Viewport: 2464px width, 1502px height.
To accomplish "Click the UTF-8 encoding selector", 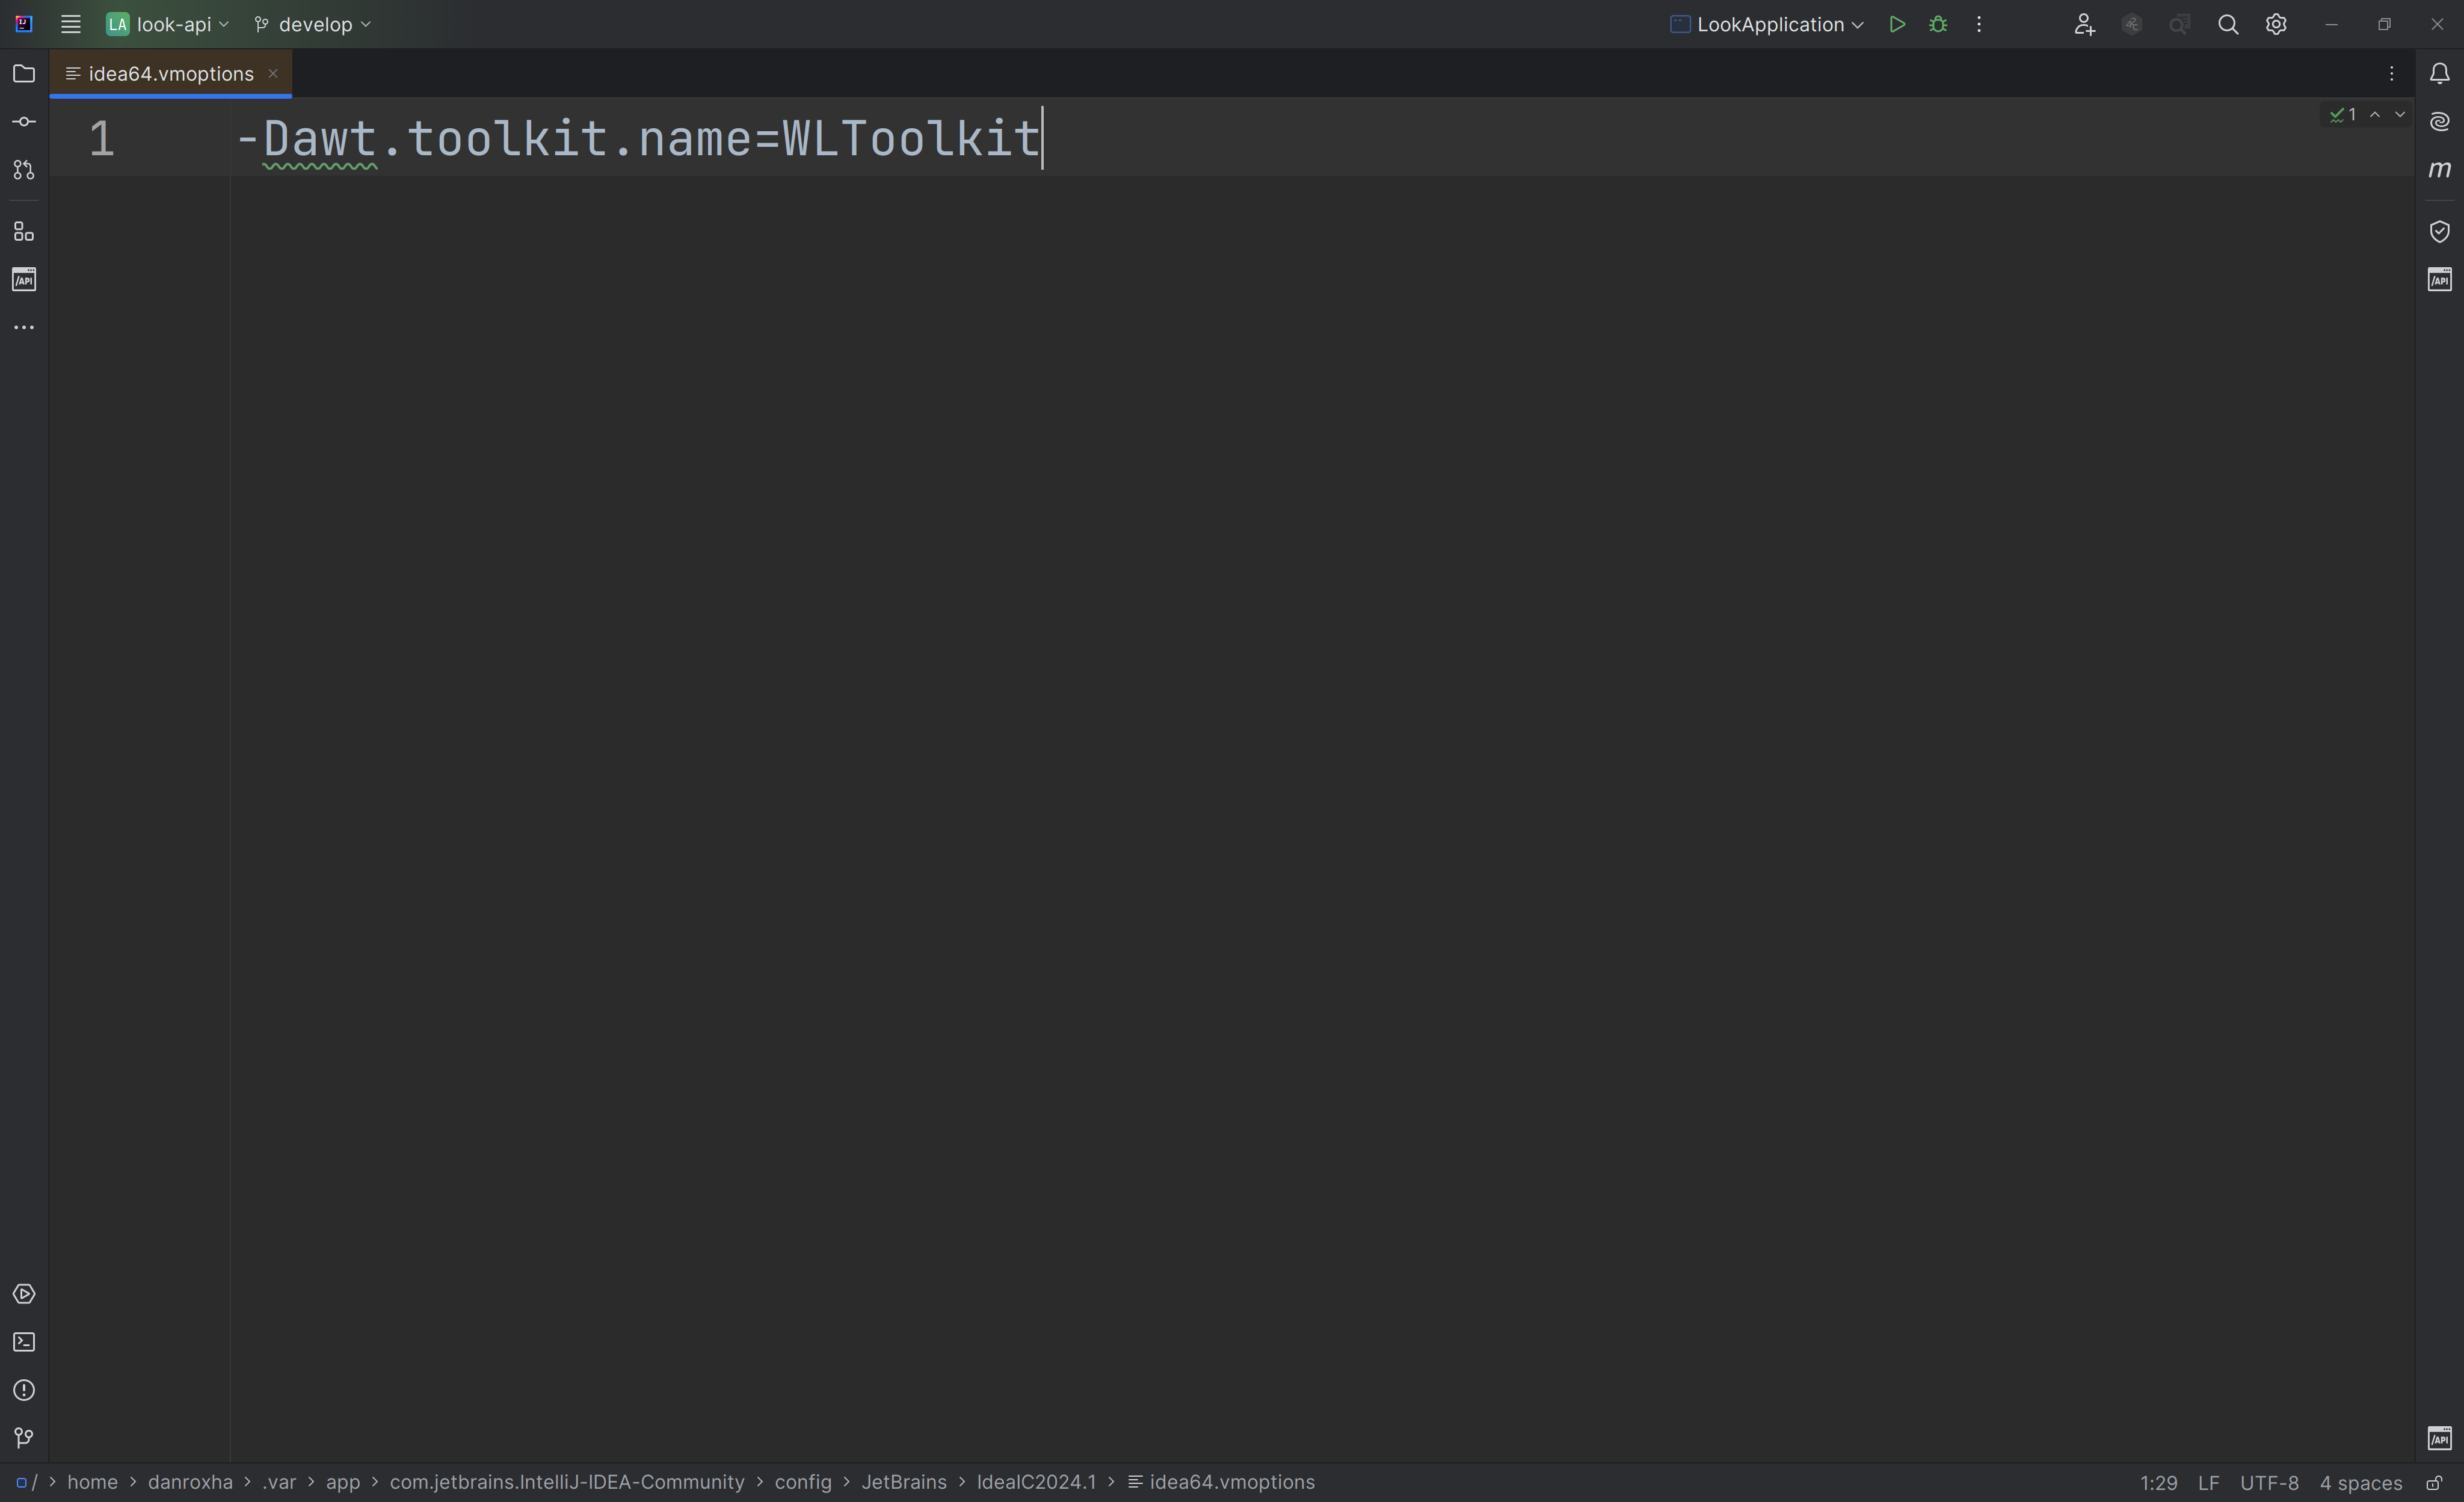I will click(2268, 1483).
